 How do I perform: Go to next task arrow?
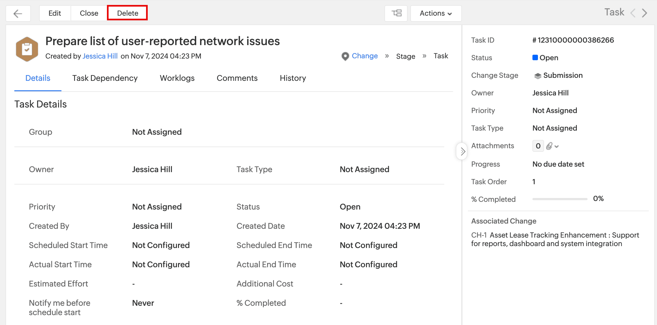click(645, 13)
